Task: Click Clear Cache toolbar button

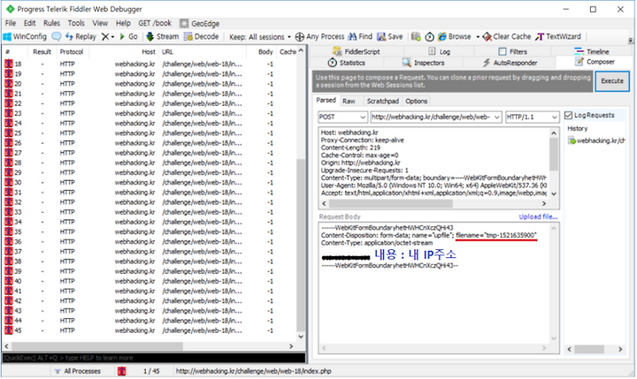Action: (x=507, y=36)
